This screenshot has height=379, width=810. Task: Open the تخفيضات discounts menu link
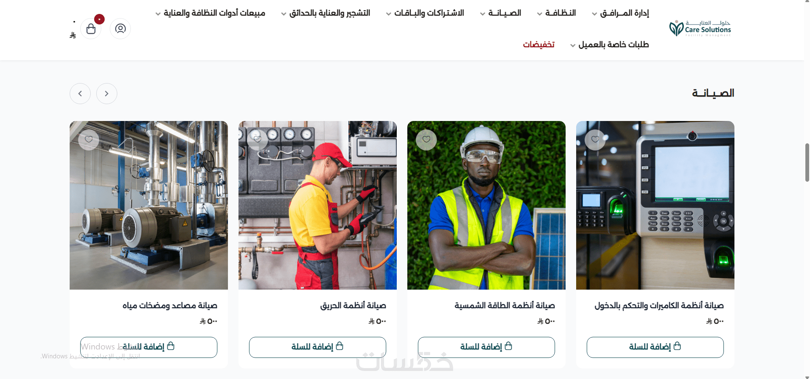539,45
